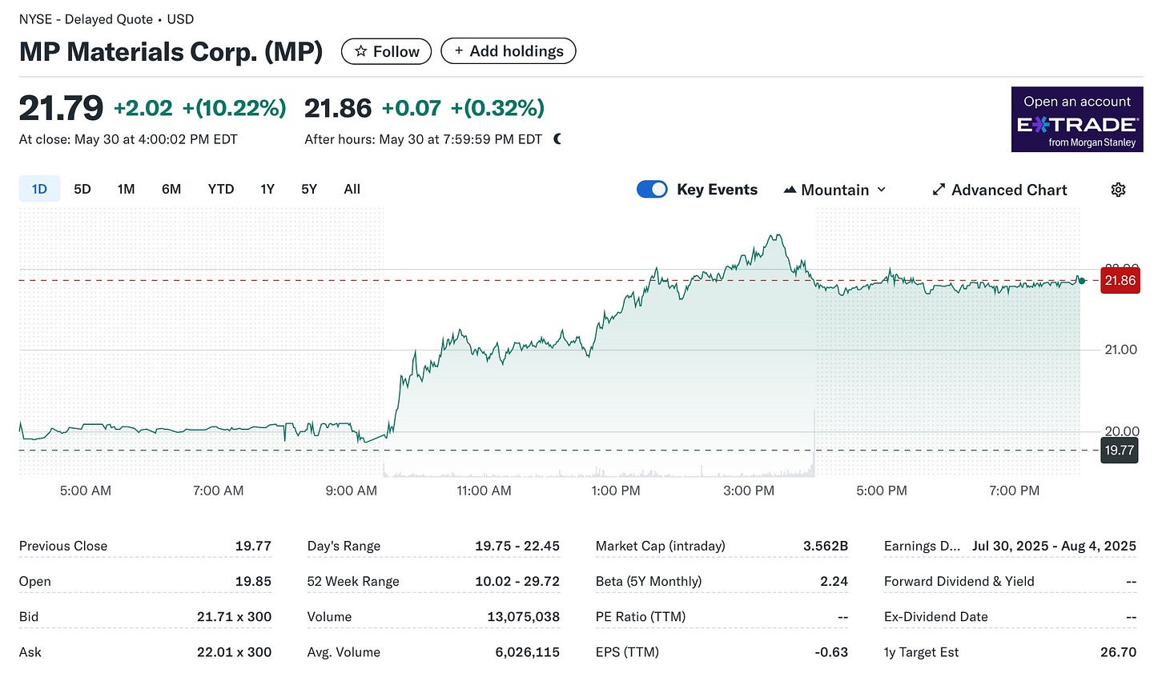
Task: Expand the Mountain chart-type dropdown chevron
Action: [882, 190]
